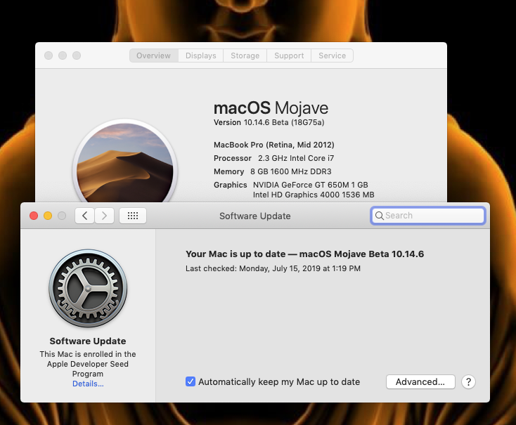Click the forward arrow navigation button
Screen dimensions: 516x425
point(104,216)
